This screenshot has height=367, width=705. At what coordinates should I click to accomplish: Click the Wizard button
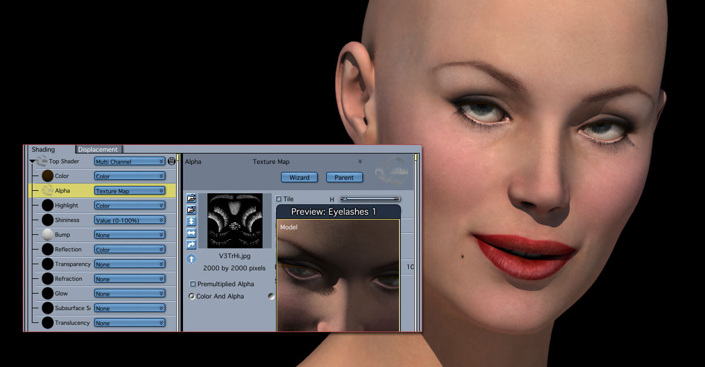(299, 177)
